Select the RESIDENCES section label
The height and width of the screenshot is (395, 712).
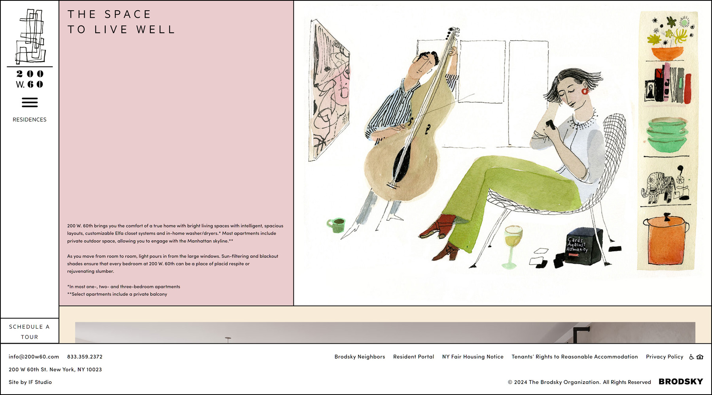click(x=30, y=120)
